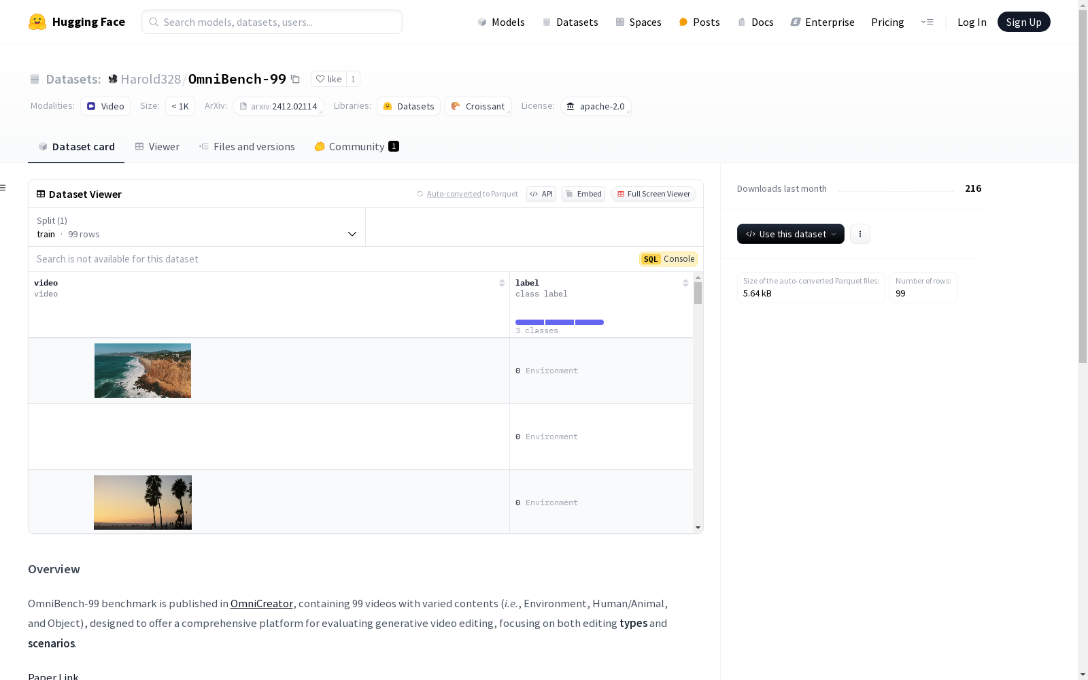Open the palm trees sunset video thumbnail
1088x680 pixels.
tap(143, 503)
